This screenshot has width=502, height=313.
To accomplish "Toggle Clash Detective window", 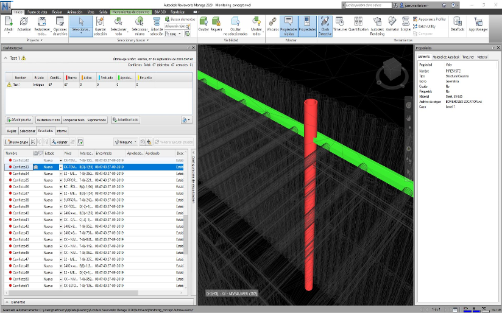I will (x=325, y=26).
